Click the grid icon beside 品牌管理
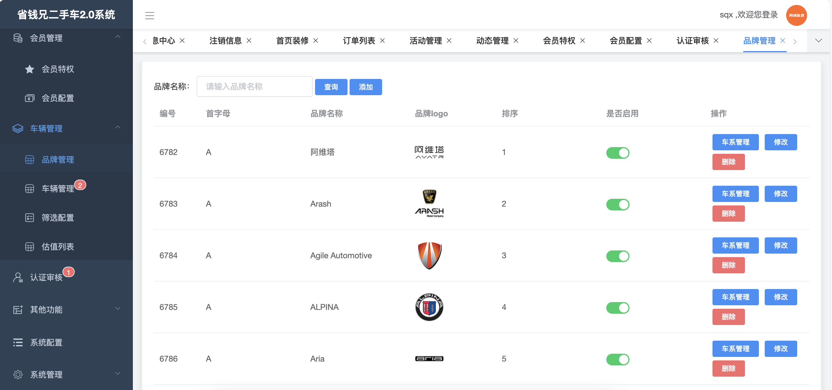The width and height of the screenshot is (832, 390). [29, 160]
